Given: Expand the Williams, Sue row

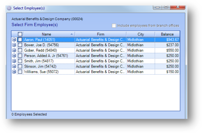Looking at the screenshot, I should click(14, 71).
